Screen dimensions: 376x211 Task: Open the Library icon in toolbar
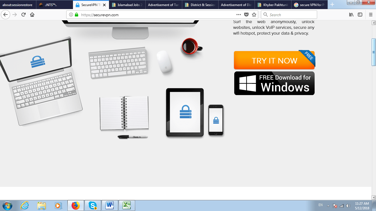coord(351,15)
